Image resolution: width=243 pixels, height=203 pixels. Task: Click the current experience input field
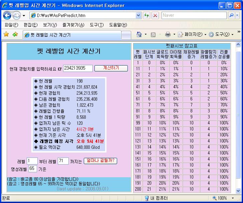click(x=77, y=68)
